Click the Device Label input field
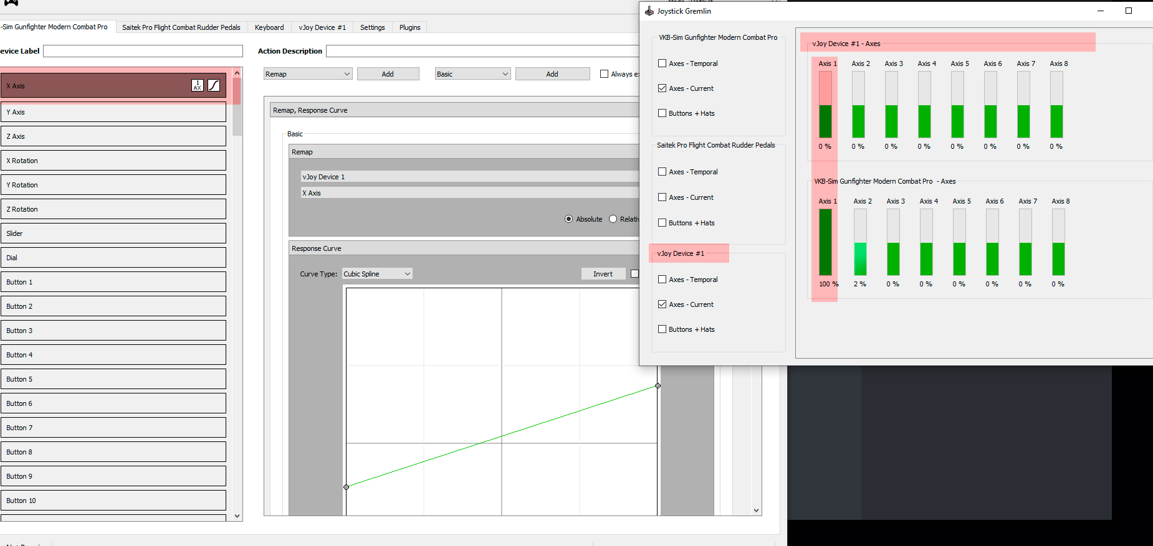The width and height of the screenshot is (1153, 546). click(x=143, y=51)
